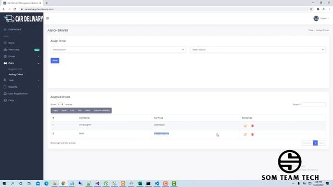The width and height of the screenshot is (333, 187).
Task: Click the Dashboard sidebar home icon
Action: point(5,30)
